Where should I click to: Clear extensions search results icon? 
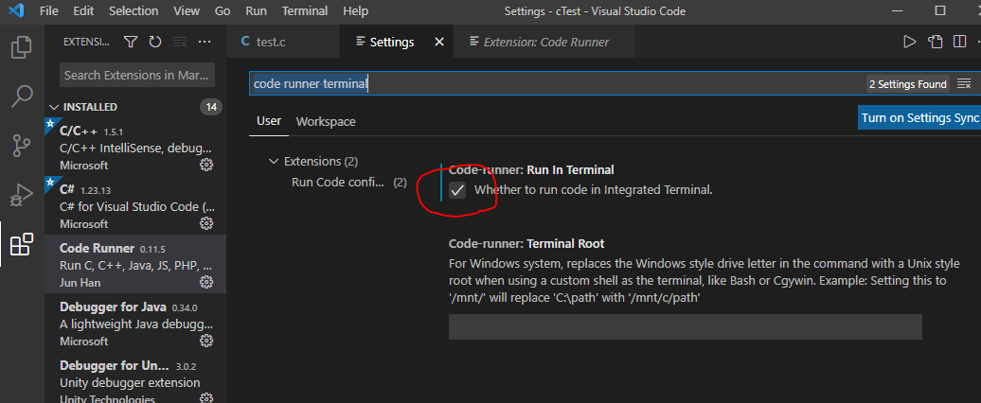click(180, 42)
